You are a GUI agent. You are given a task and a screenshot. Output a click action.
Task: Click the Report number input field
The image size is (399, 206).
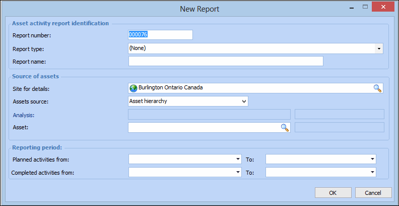pos(160,35)
